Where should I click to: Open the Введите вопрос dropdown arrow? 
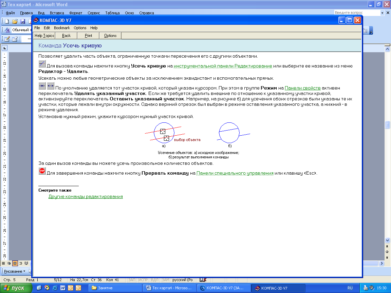click(382, 13)
